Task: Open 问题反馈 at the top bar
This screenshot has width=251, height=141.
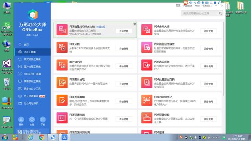Action: pyautogui.click(x=187, y=5)
